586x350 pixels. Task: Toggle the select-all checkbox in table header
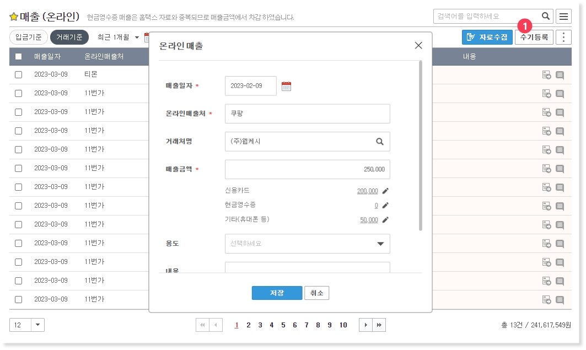[x=19, y=56]
